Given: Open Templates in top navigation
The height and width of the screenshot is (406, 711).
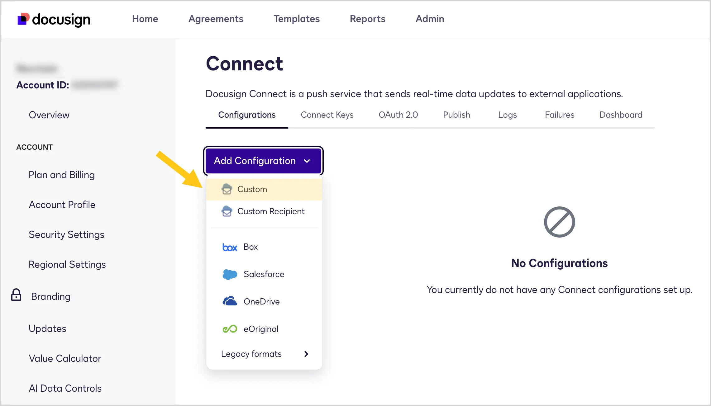Looking at the screenshot, I should tap(297, 19).
